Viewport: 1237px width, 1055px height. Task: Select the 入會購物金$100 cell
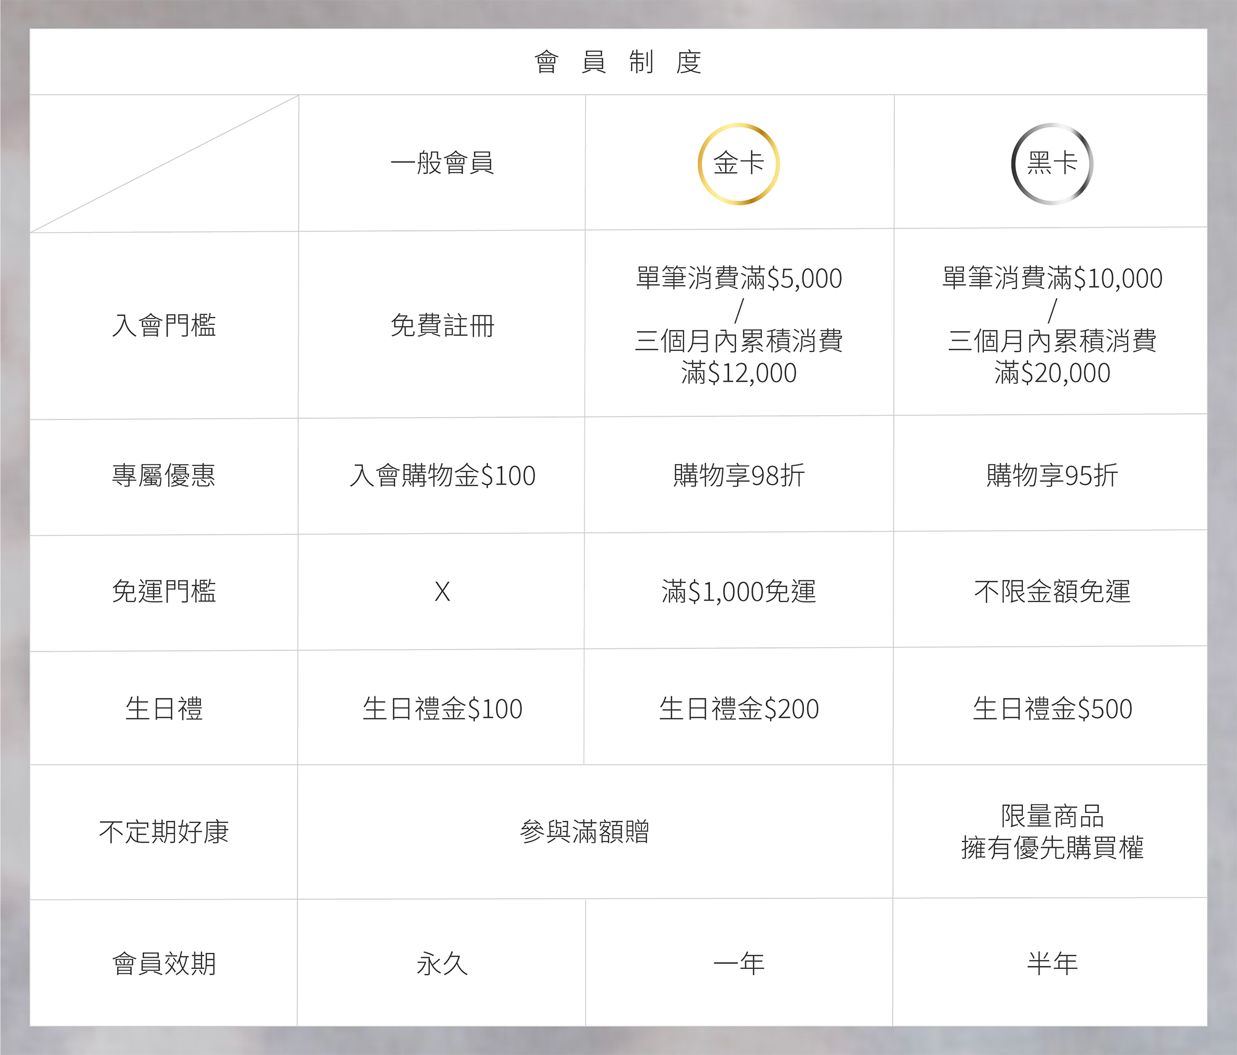point(442,475)
